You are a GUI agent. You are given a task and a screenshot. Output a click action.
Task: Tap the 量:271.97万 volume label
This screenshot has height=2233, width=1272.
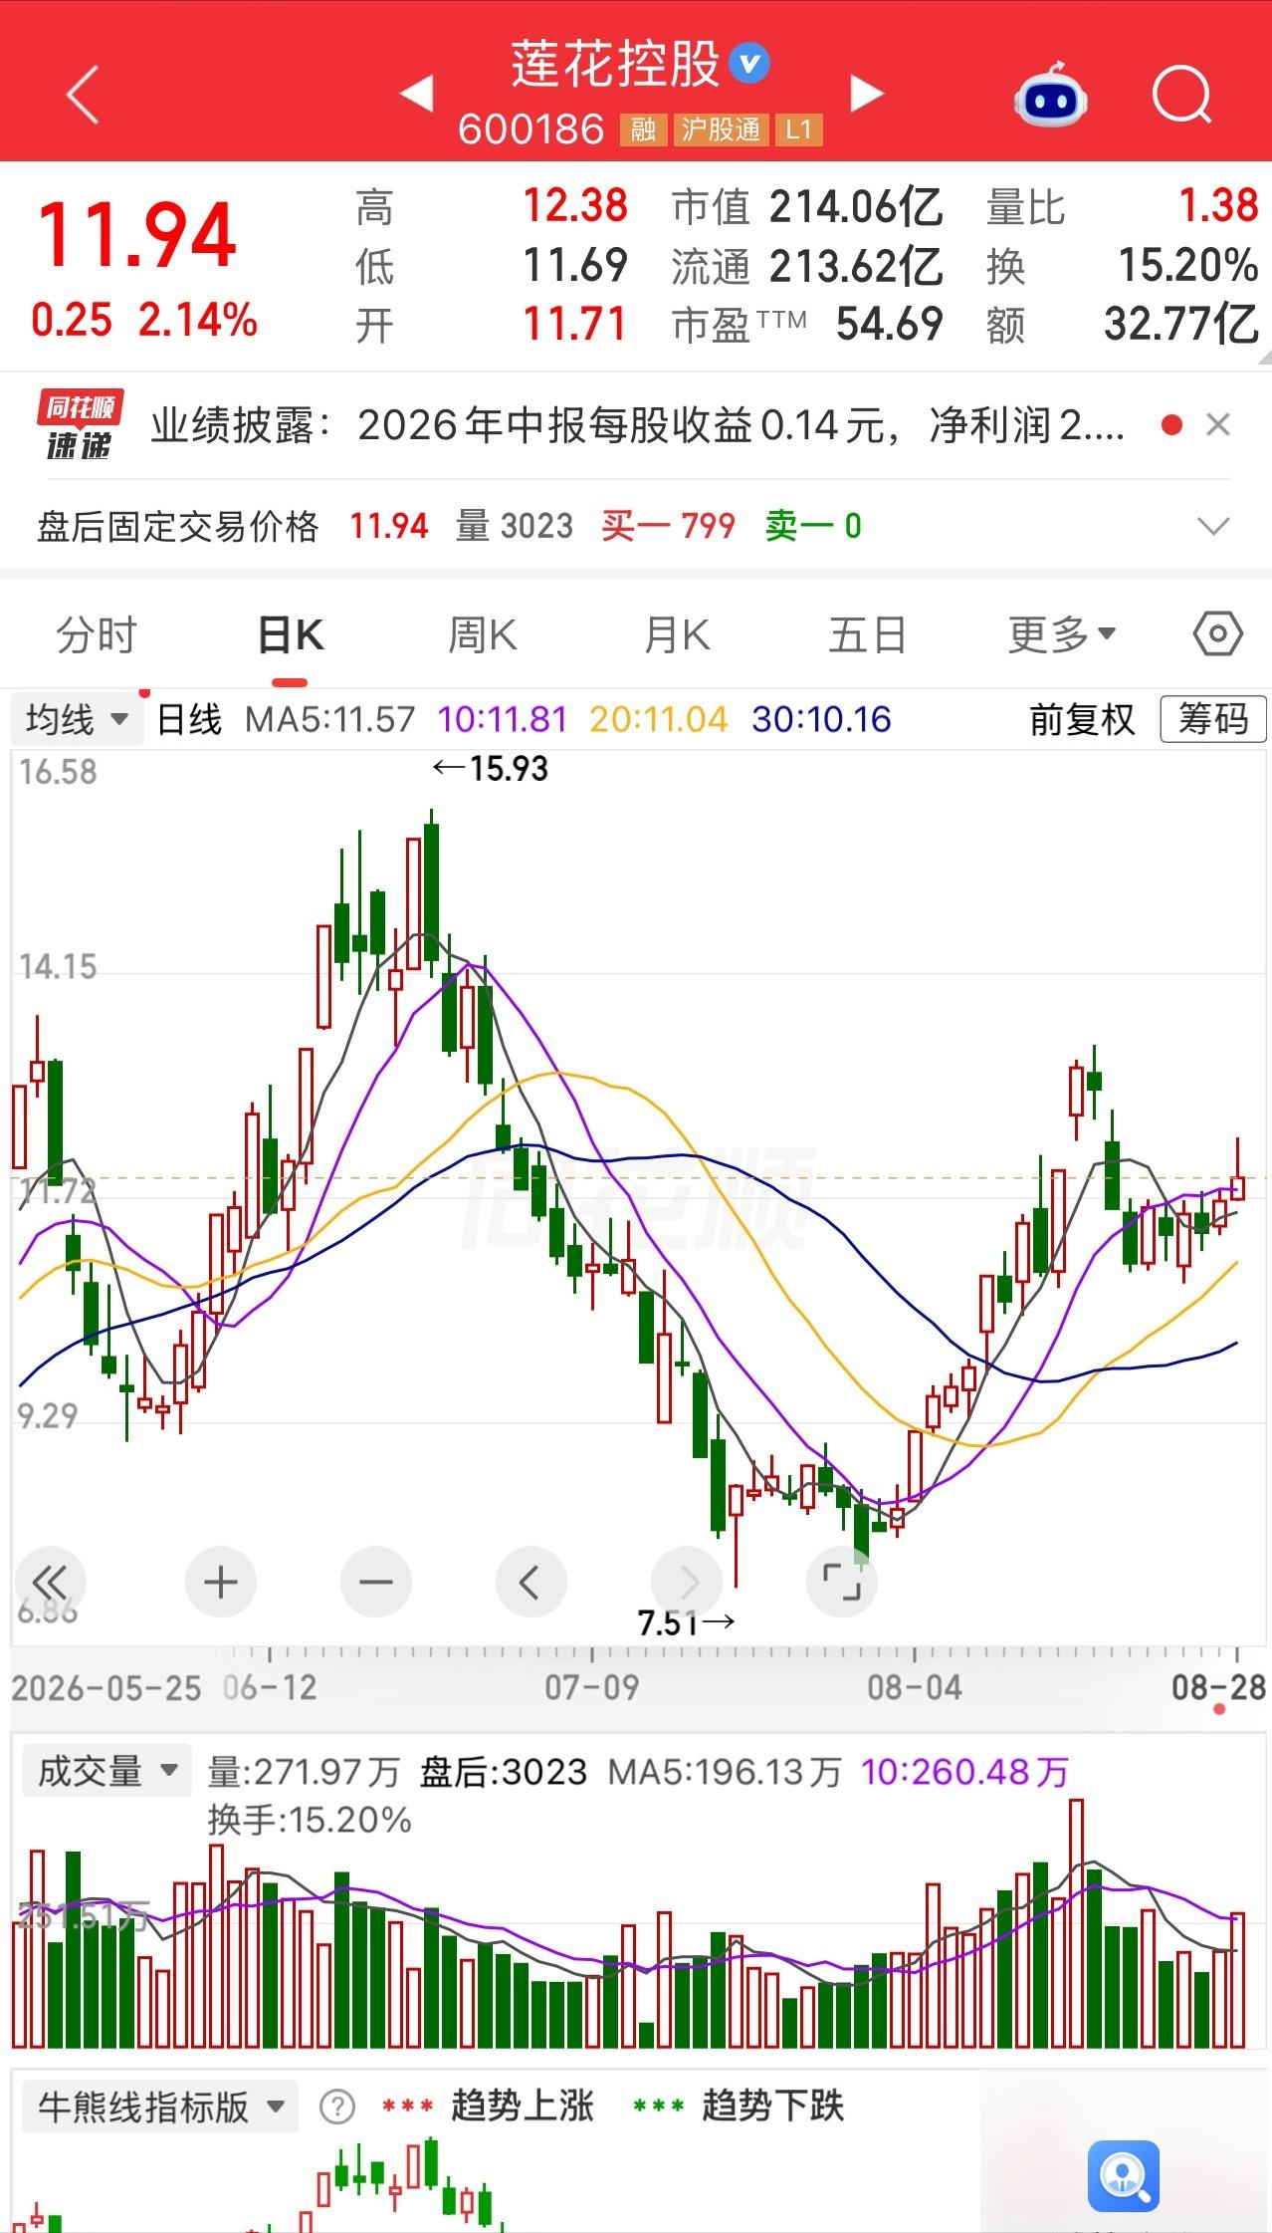[x=303, y=1772]
